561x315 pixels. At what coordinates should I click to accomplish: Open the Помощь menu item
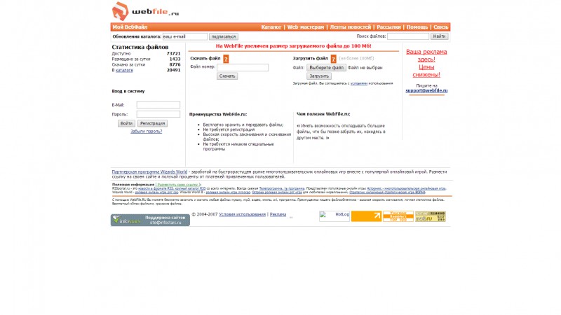417,27
